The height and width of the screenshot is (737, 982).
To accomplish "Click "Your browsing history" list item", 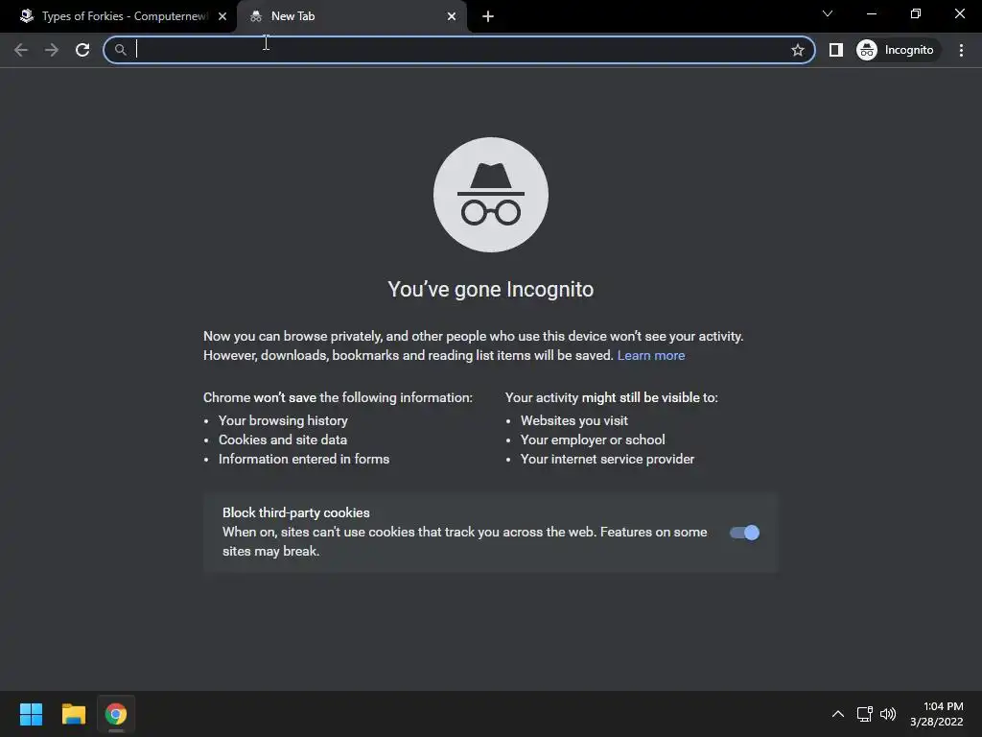I will pyautogui.click(x=283, y=420).
